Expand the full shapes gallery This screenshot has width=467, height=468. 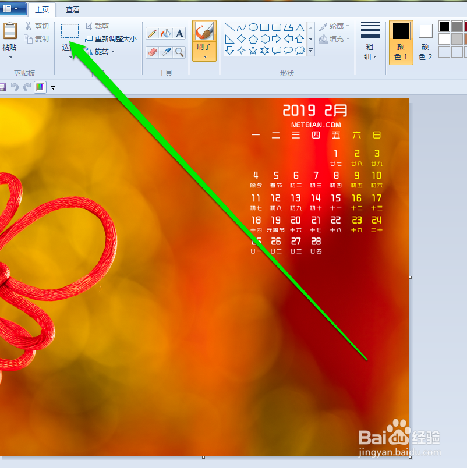click(x=311, y=51)
